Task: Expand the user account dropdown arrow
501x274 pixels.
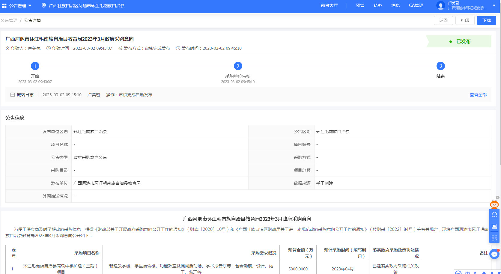Action: [494, 5]
